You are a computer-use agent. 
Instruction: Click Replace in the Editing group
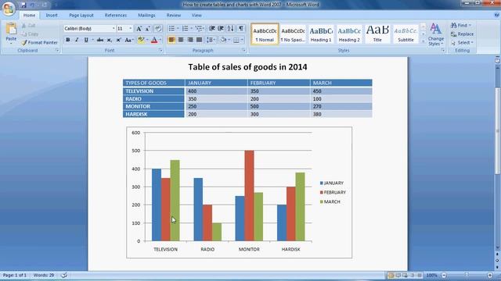pos(463,34)
